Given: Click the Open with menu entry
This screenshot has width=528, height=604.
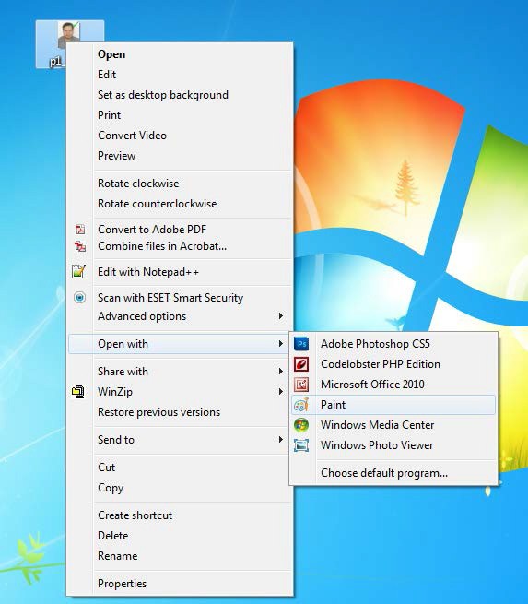Looking at the screenshot, I should tap(180, 344).
